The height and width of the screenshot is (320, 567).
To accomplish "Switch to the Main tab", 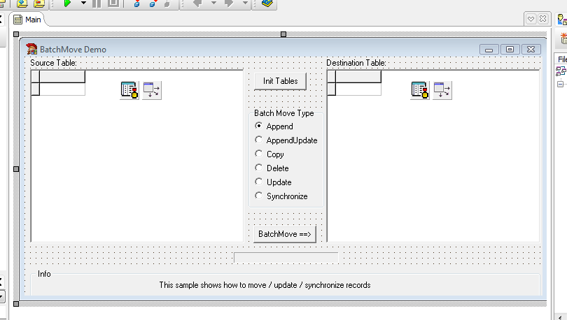I will [27, 20].
